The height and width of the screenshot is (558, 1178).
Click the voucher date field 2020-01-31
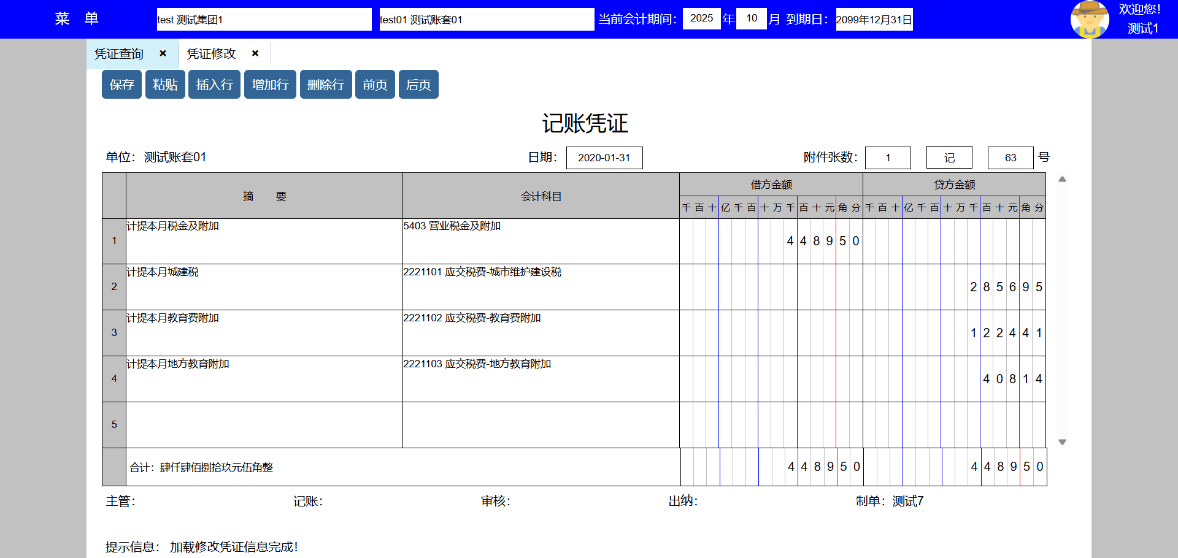tap(604, 158)
